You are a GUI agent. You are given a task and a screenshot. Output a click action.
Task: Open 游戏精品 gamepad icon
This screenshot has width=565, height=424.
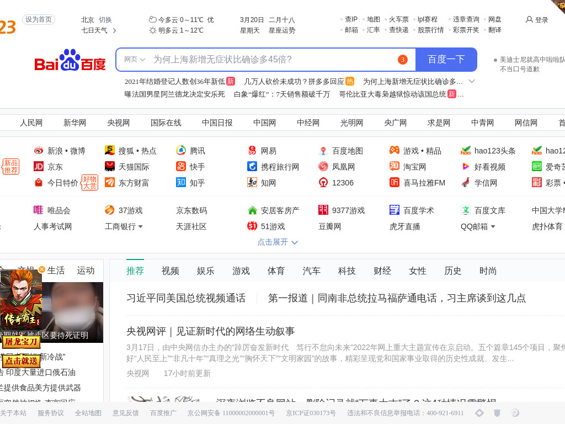pos(395,150)
